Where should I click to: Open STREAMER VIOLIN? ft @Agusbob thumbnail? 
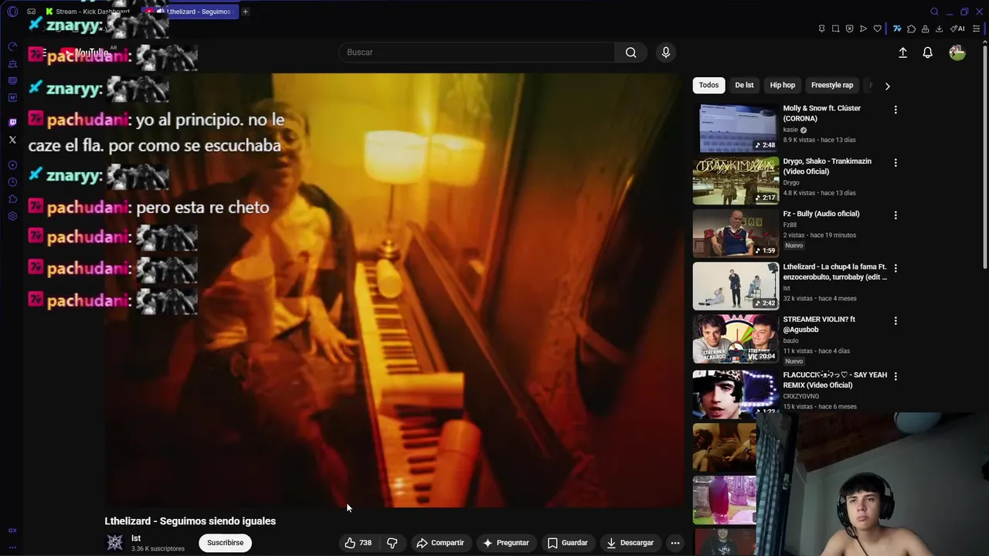coord(736,338)
